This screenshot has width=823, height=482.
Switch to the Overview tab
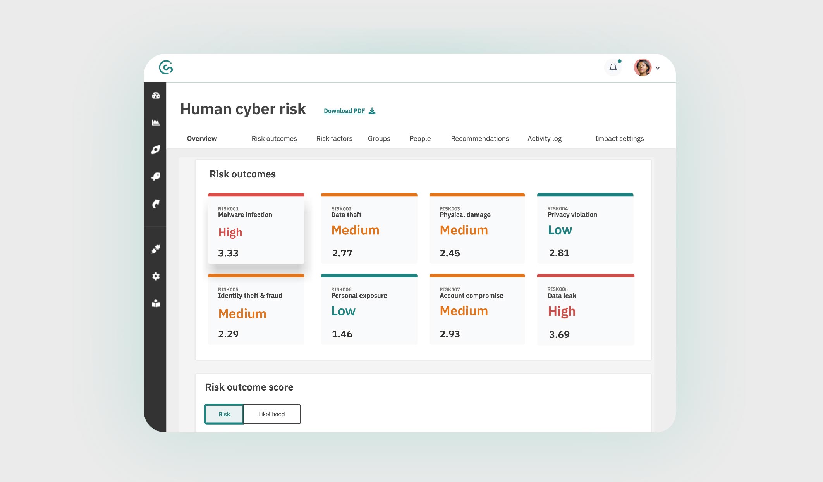click(202, 139)
